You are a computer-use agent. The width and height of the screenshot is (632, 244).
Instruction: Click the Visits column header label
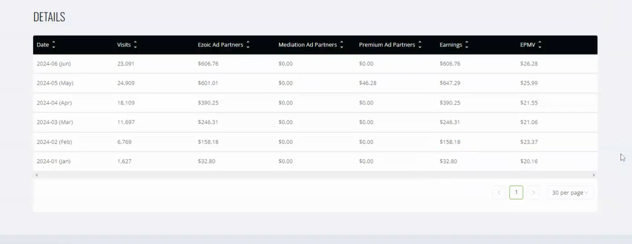124,45
